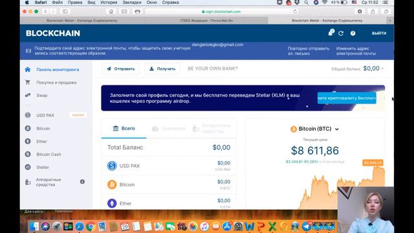
Task: Select the Bitcoin Cash icon in sidebar
Action: coord(28,154)
